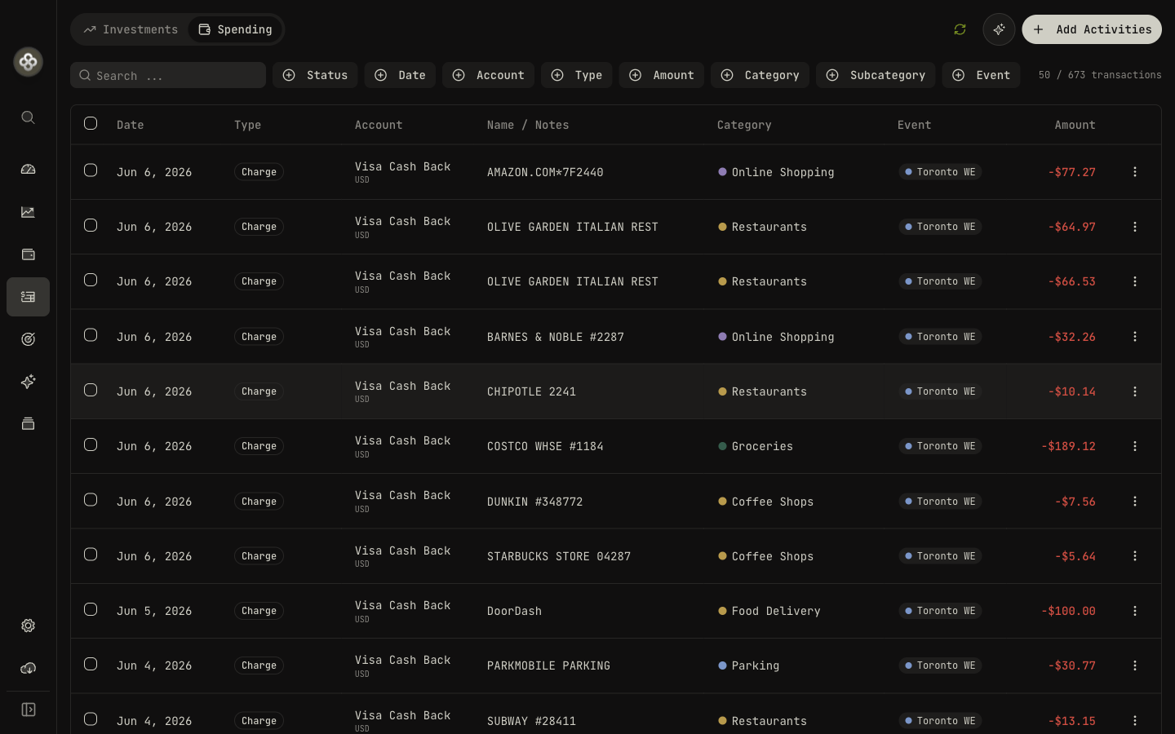The image size is (1175, 734).
Task: Open the dashboard gauge icon in sidebar
Action: coord(29,170)
